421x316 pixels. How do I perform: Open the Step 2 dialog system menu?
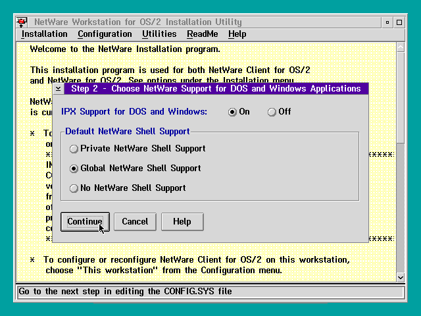[x=59, y=89]
